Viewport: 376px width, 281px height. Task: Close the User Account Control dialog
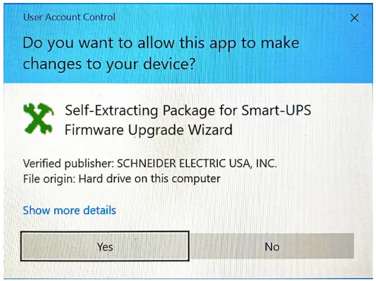click(x=354, y=18)
